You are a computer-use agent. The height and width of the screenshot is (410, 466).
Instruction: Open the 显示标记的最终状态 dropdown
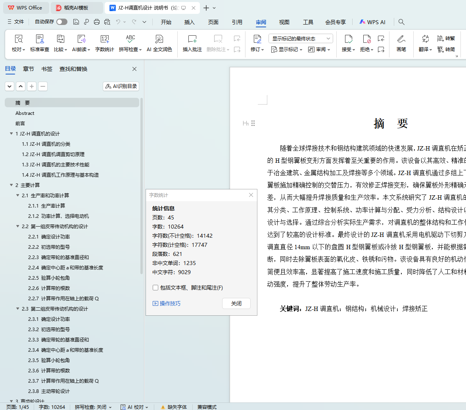tap(301, 38)
